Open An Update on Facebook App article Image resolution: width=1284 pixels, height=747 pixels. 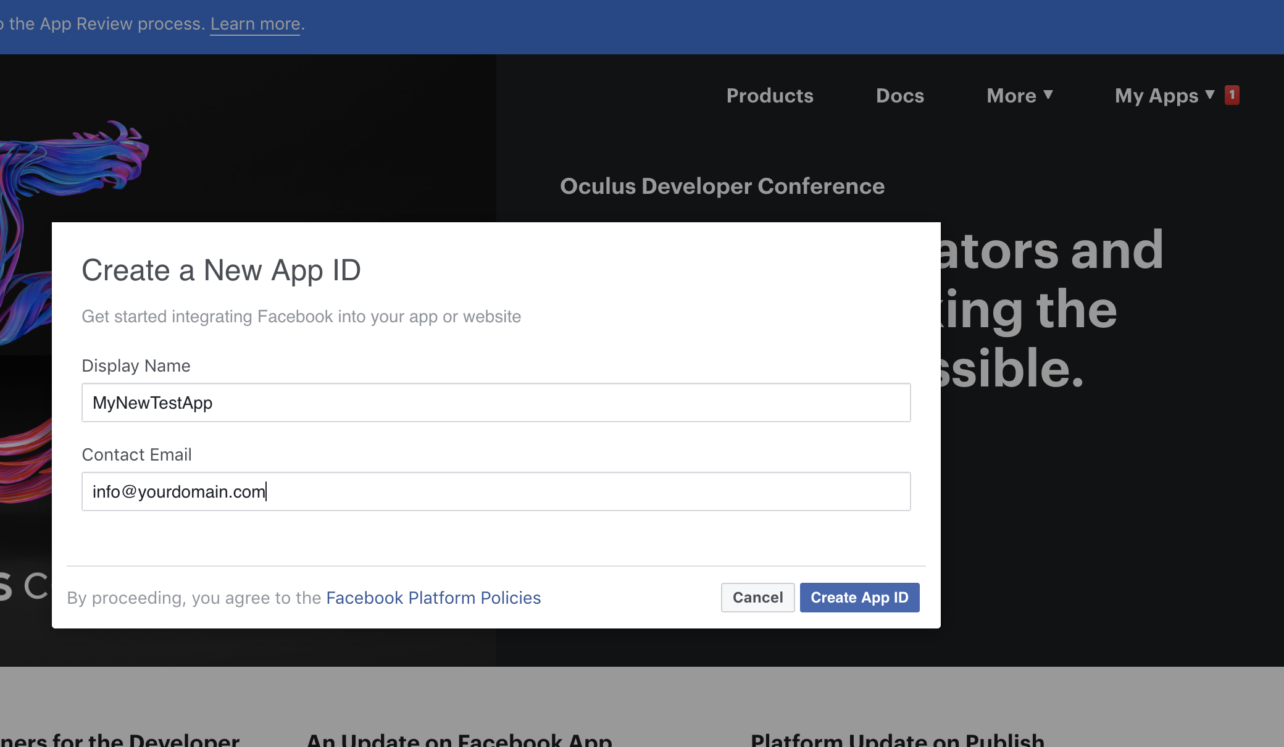459,740
